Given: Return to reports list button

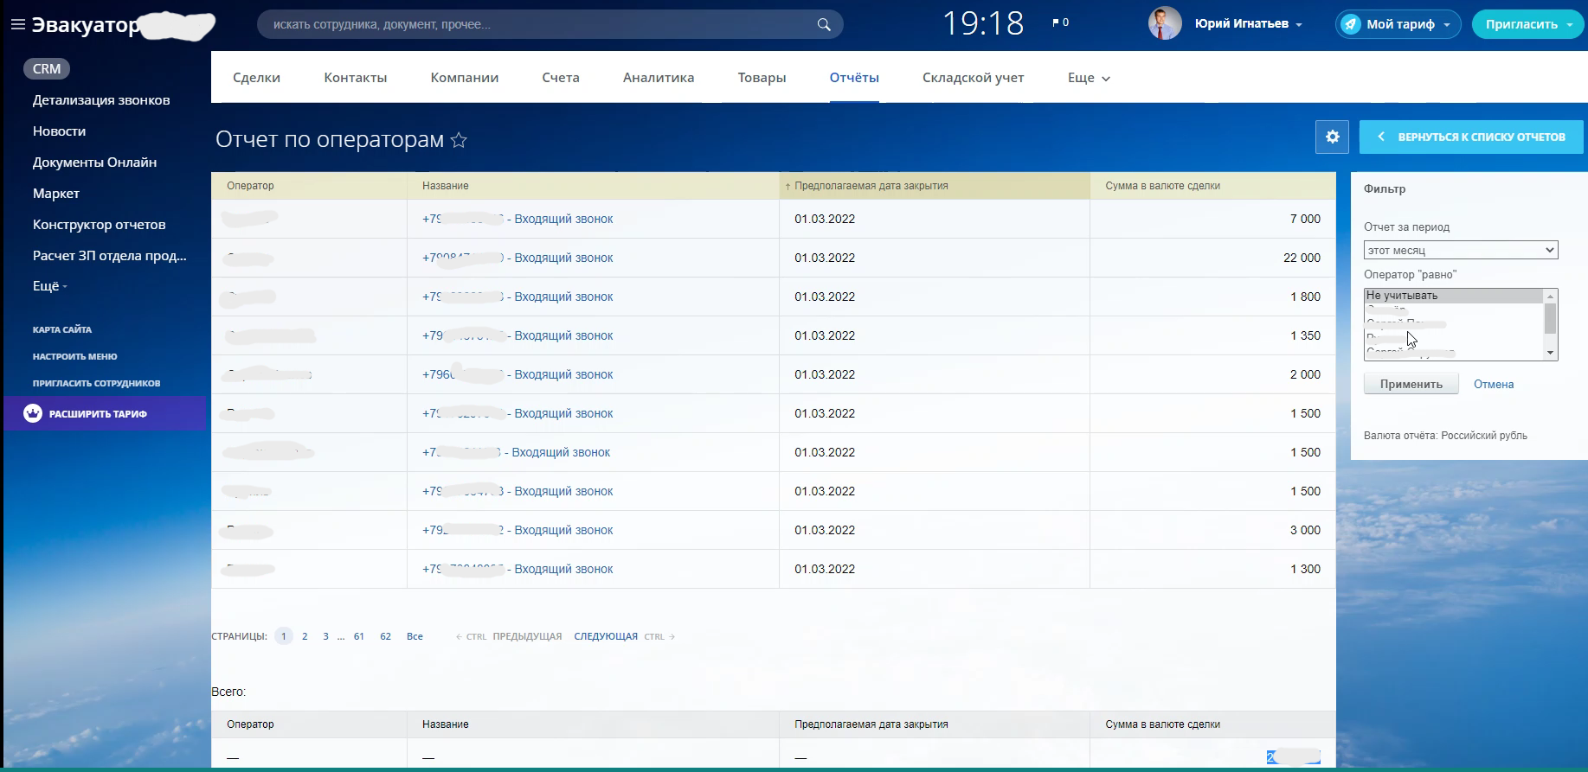Looking at the screenshot, I should 1470,137.
